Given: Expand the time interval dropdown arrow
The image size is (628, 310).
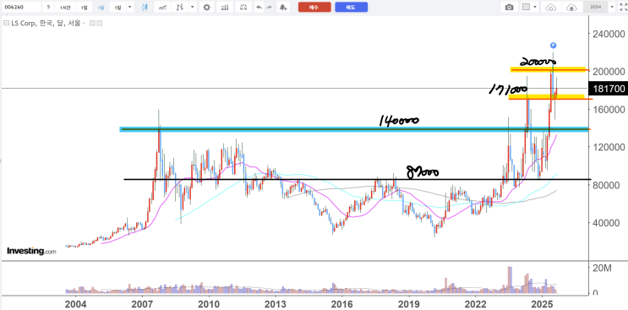Looking at the screenshot, I should coord(129,8).
